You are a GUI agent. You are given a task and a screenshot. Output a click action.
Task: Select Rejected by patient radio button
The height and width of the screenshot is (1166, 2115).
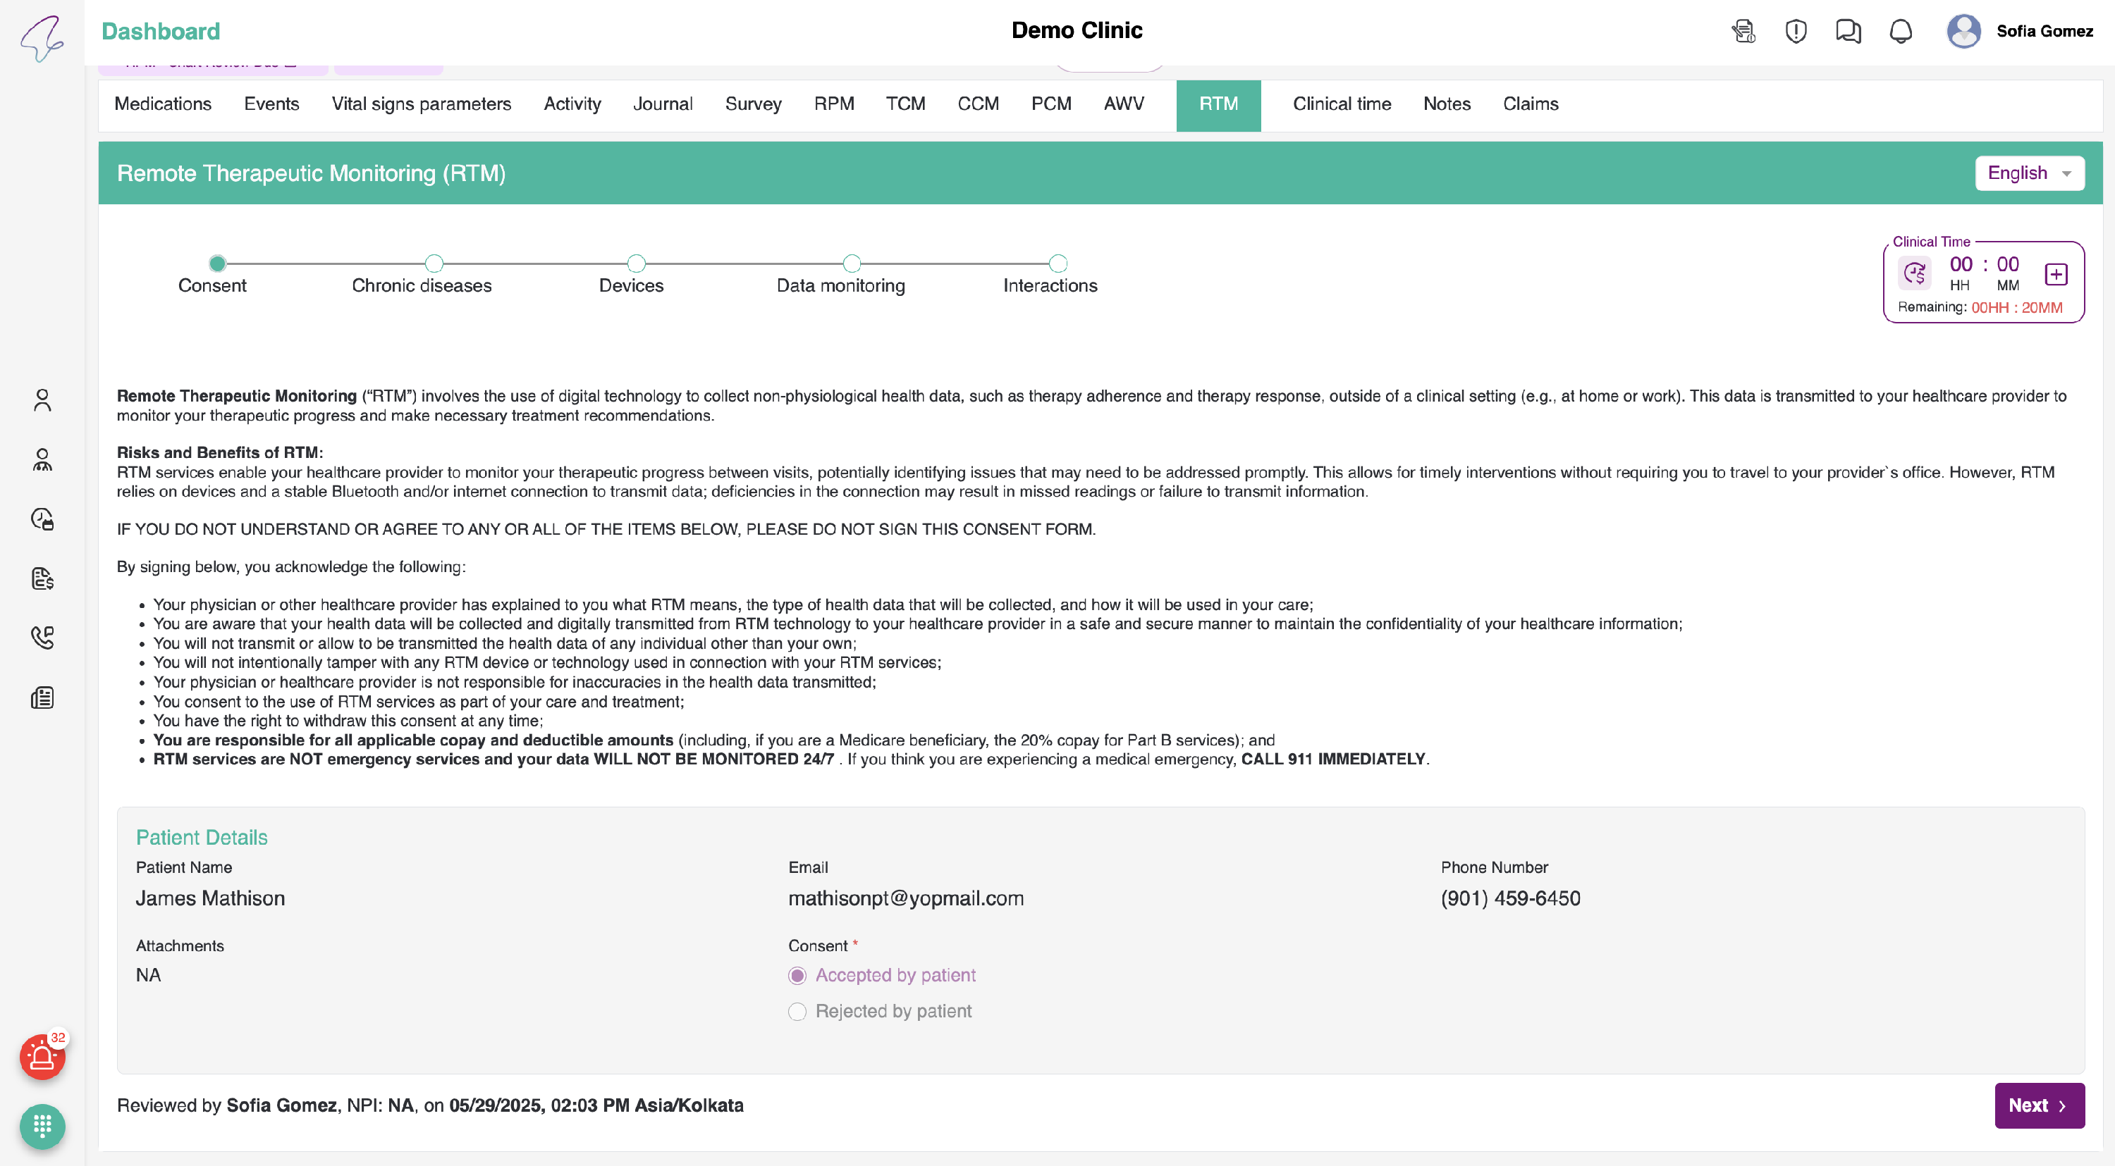pyautogui.click(x=797, y=1012)
